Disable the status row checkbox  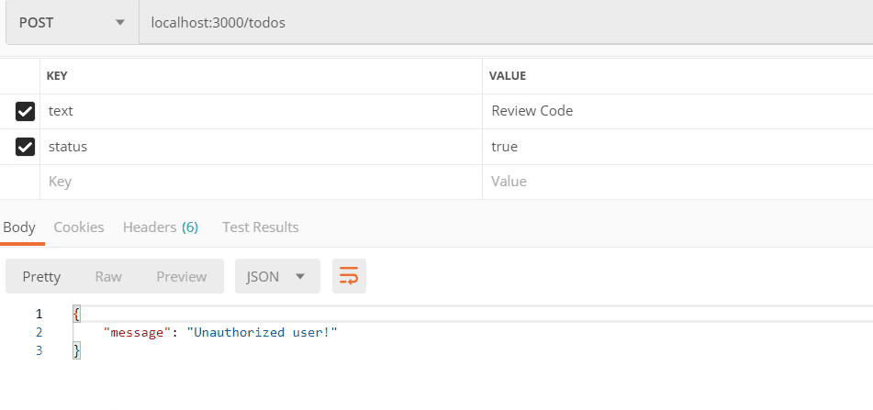coord(26,147)
